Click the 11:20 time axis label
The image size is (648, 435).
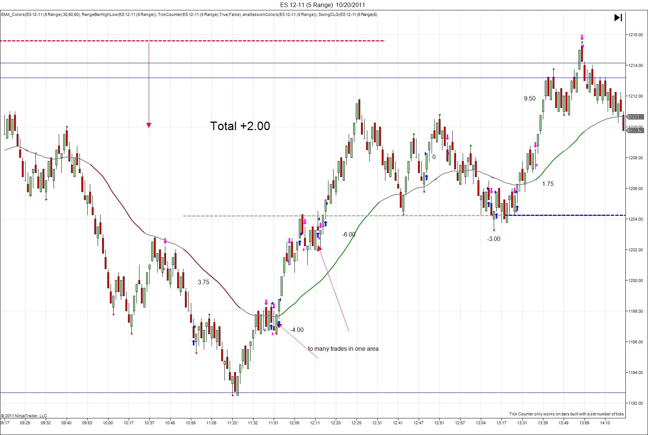pos(232,423)
